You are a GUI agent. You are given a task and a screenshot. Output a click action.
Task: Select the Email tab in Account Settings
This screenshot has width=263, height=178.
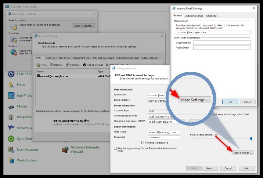(38, 58)
